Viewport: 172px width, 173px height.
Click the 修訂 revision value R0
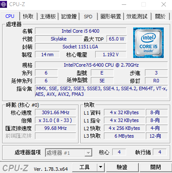pos(156,81)
